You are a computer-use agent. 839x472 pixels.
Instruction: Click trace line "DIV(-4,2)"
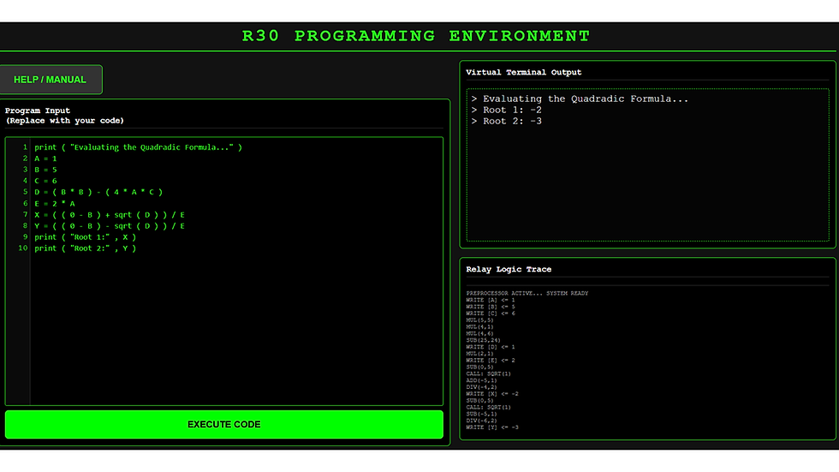pyautogui.click(x=481, y=387)
